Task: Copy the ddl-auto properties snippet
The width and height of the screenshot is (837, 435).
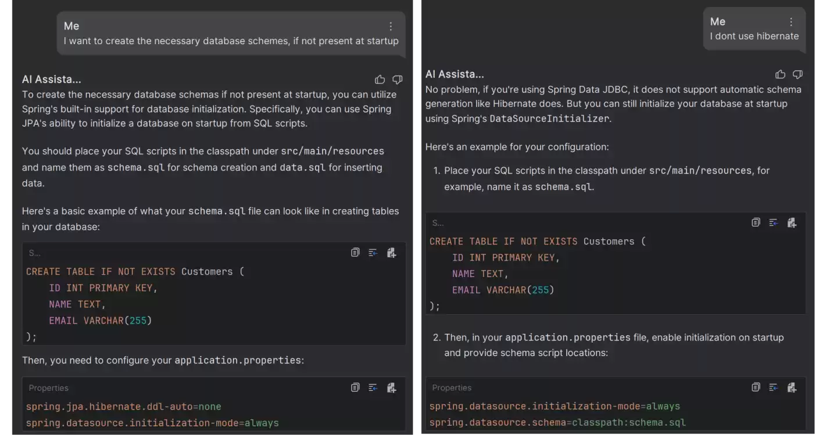Action: pyautogui.click(x=355, y=387)
